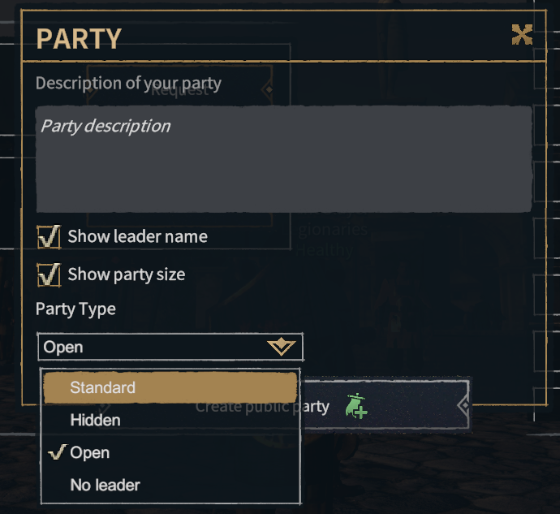
Task: Click the diamond ornament on the create button's edge
Action: tap(464, 404)
